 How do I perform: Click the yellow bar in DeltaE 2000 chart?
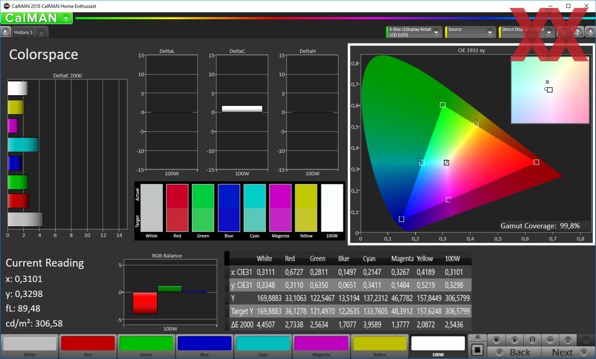tap(16, 107)
